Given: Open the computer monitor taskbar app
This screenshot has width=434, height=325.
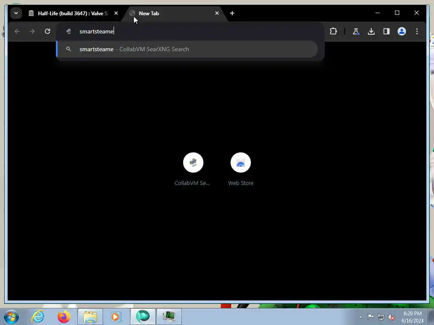Looking at the screenshot, I should (169, 317).
